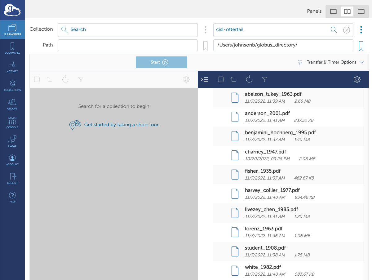Expand the right panel's action menu
Image resolution: width=372 pixels, height=280 pixels.
click(x=205, y=79)
